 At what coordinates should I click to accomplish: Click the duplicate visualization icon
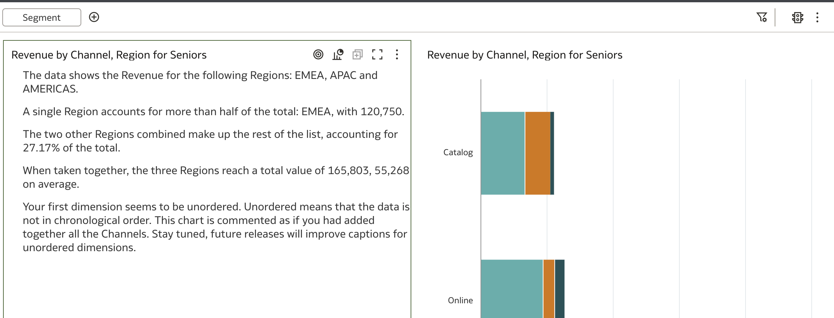(x=357, y=55)
